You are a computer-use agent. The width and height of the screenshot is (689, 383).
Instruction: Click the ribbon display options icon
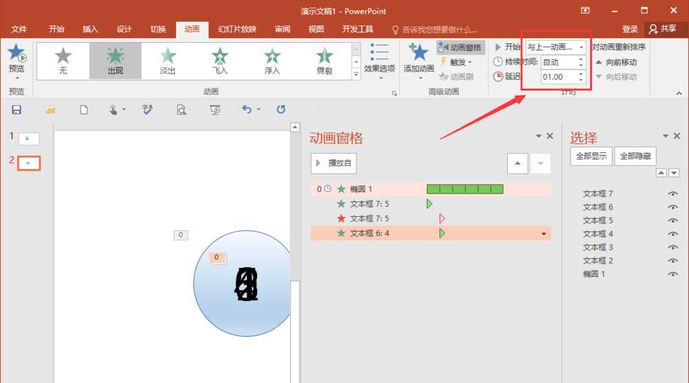(585, 10)
